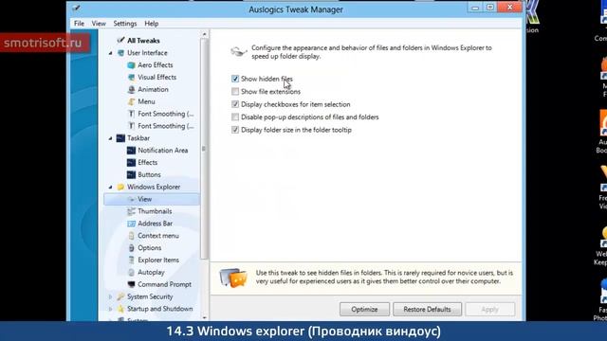This screenshot has width=607, height=341.
Task: Click the tree scrollbar down arrow
Action: (205, 317)
